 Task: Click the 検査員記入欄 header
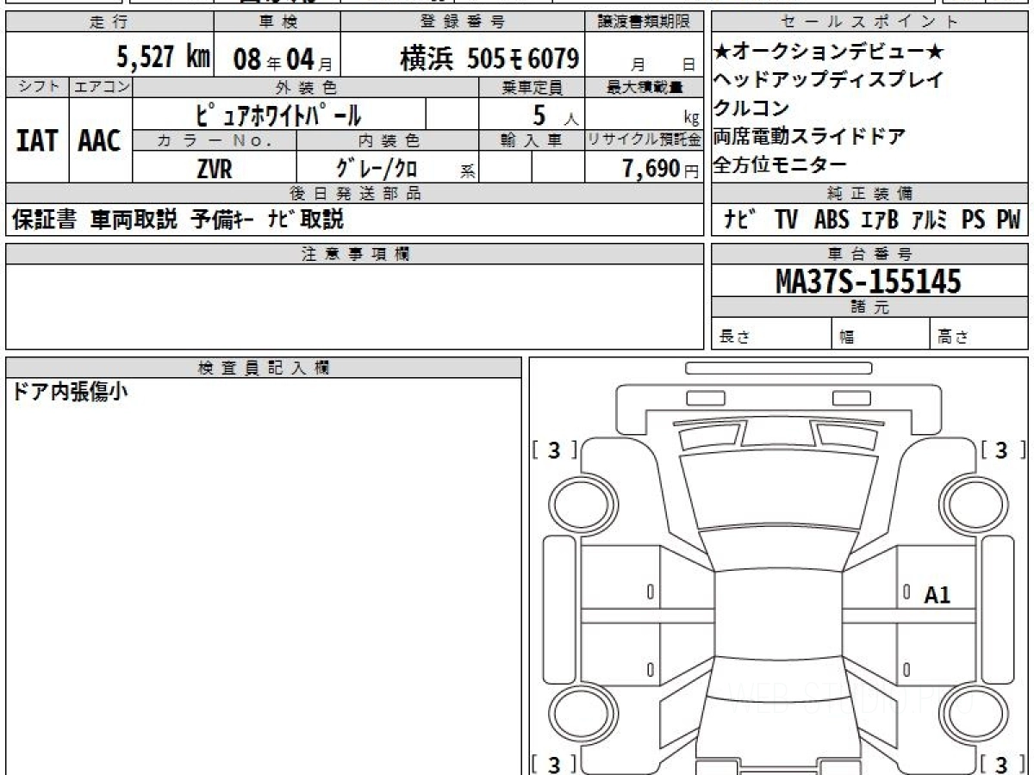(264, 367)
